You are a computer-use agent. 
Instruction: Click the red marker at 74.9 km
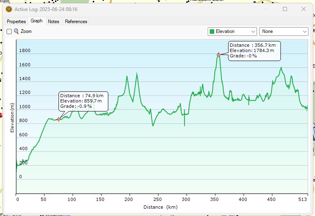pos(59,119)
